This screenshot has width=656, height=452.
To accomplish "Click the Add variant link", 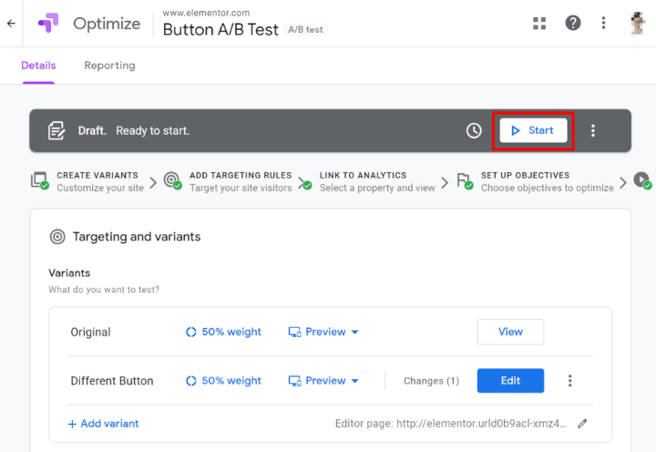I will tap(103, 423).
